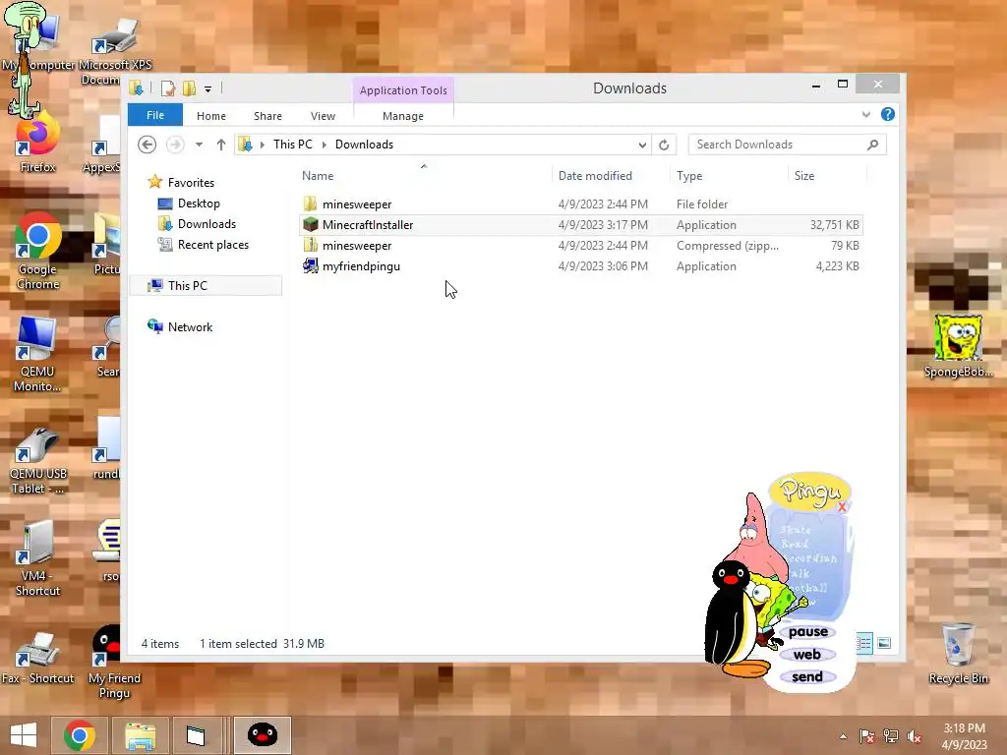Sort by Date modified column header
The height and width of the screenshot is (755, 1007).
pyautogui.click(x=595, y=176)
